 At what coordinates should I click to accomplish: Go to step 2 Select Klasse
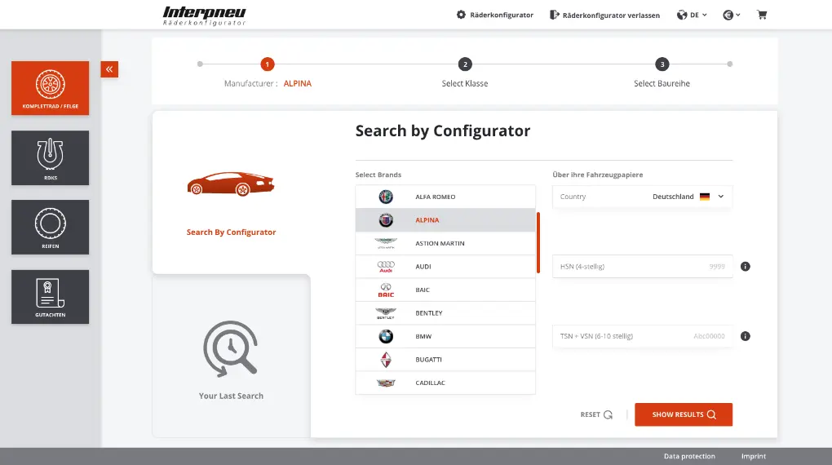coord(465,64)
